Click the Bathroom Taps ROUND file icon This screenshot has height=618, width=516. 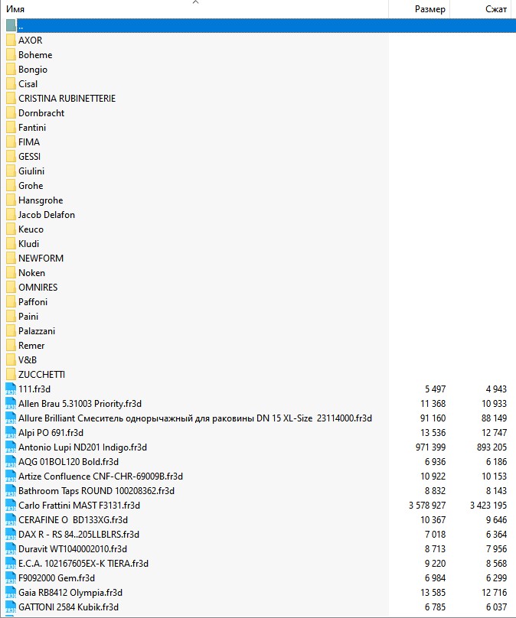[11, 491]
